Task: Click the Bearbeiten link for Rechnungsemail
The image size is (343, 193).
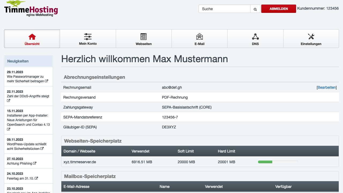Action: (x=327, y=87)
